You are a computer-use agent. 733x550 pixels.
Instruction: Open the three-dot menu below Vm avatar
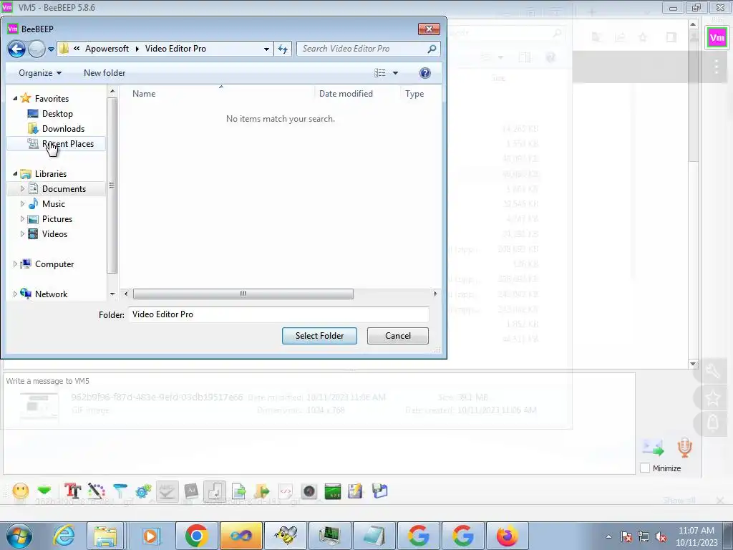tap(717, 67)
